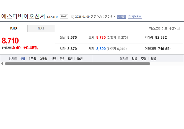The height and width of the screenshot is (129, 184).
Task: Click the left scroll arrow of the horizontal scrollbar
Action: [x=2, y=63]
